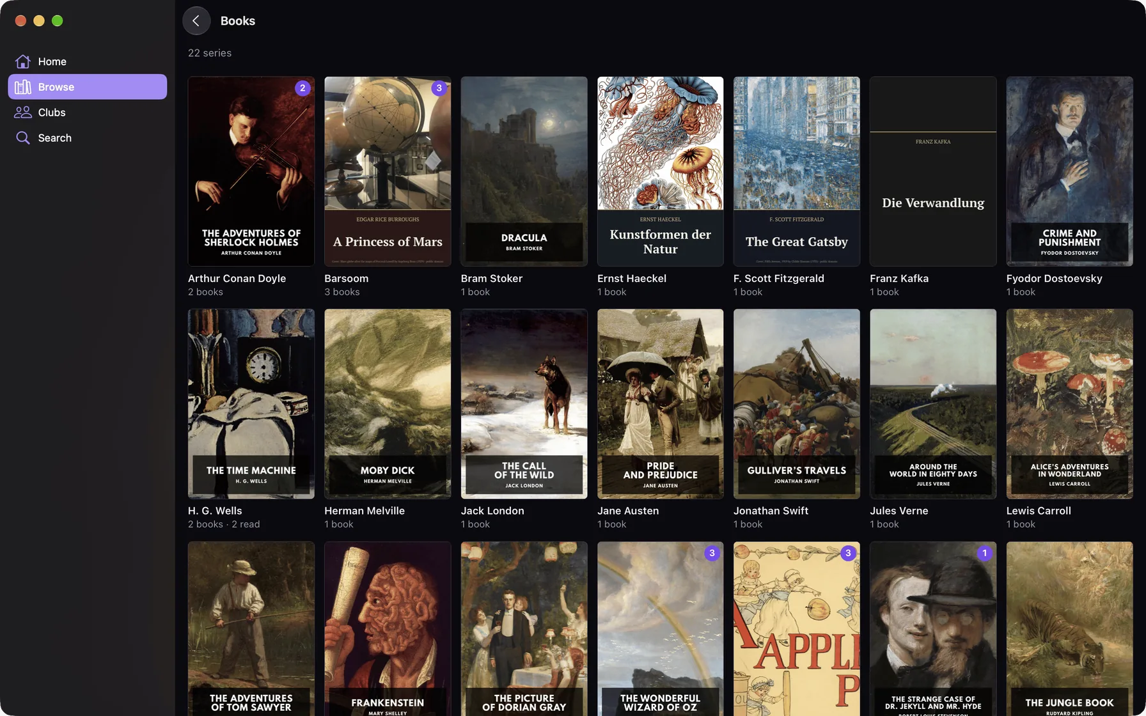Click the 'Books' page heading
The width and height of the screenshot is (1146, 716).
pyautogui.click(x=238, y=20)
